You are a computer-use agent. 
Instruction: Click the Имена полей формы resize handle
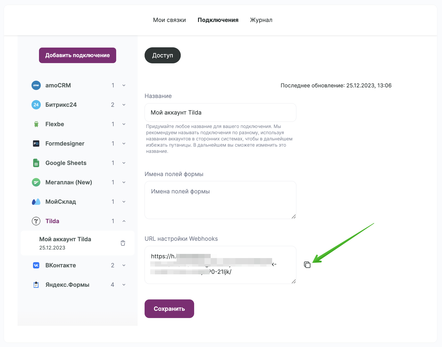pyautogui.click(x=294, y=216)
